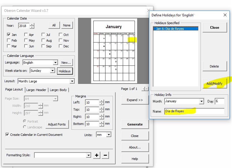This screenshot has height=168, width=232.
Task: Check the May month checkbox
Action: 26,40
